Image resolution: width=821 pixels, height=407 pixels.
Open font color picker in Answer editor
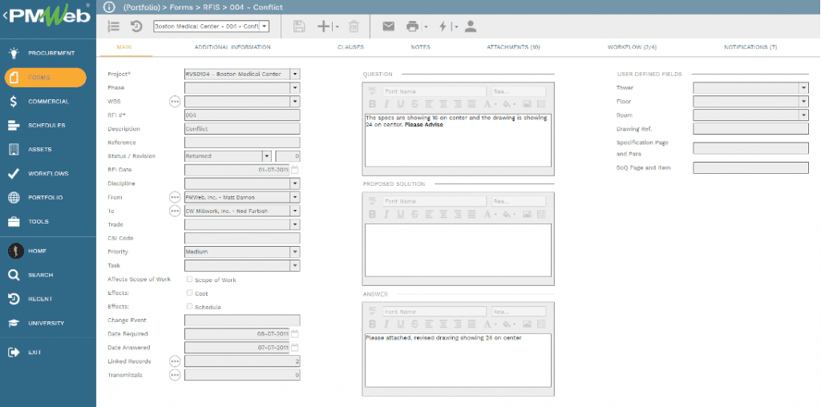[x=488, y=324]
